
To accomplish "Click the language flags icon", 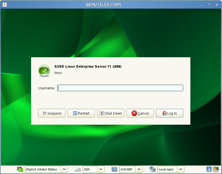I will click(20, 169).
